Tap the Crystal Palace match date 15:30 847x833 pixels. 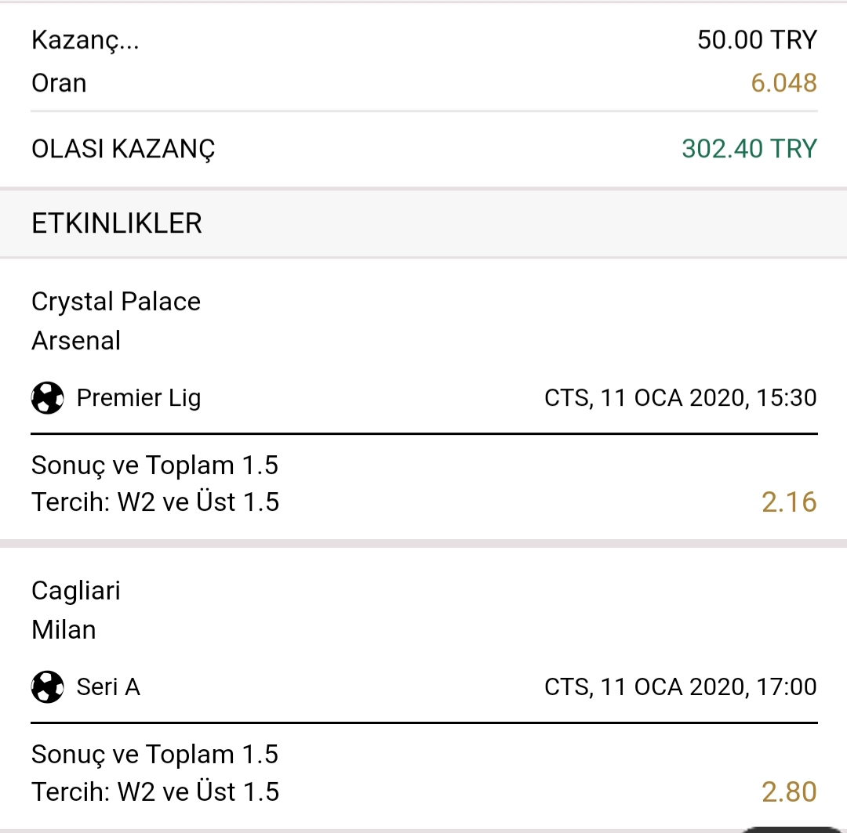pyautogui.click(x=681, y=398)
